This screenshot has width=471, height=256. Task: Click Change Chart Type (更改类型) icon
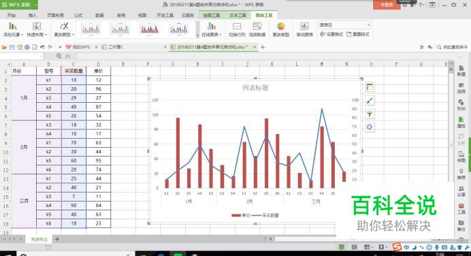coord(281,29)
